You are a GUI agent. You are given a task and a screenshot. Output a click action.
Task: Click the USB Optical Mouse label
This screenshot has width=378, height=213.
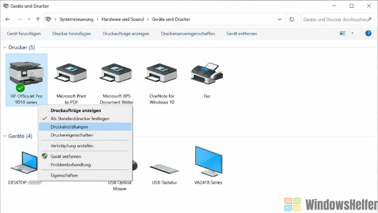tap(120, 185)
